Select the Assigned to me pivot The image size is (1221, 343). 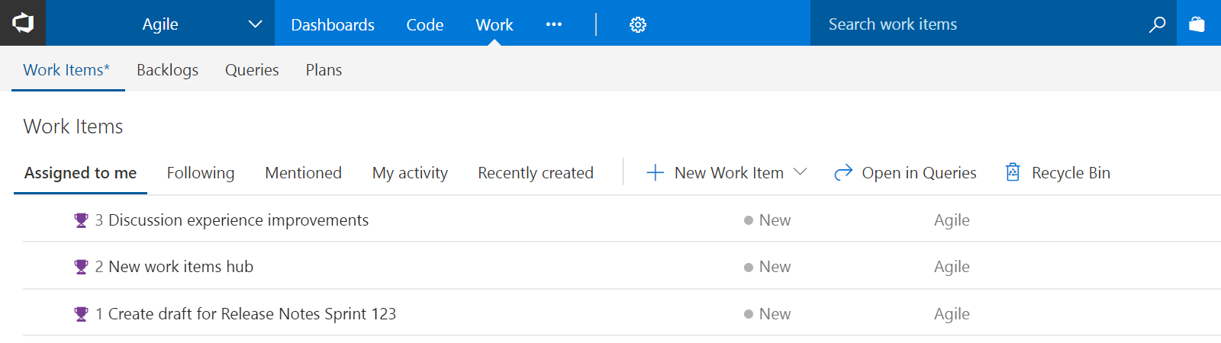80,173
